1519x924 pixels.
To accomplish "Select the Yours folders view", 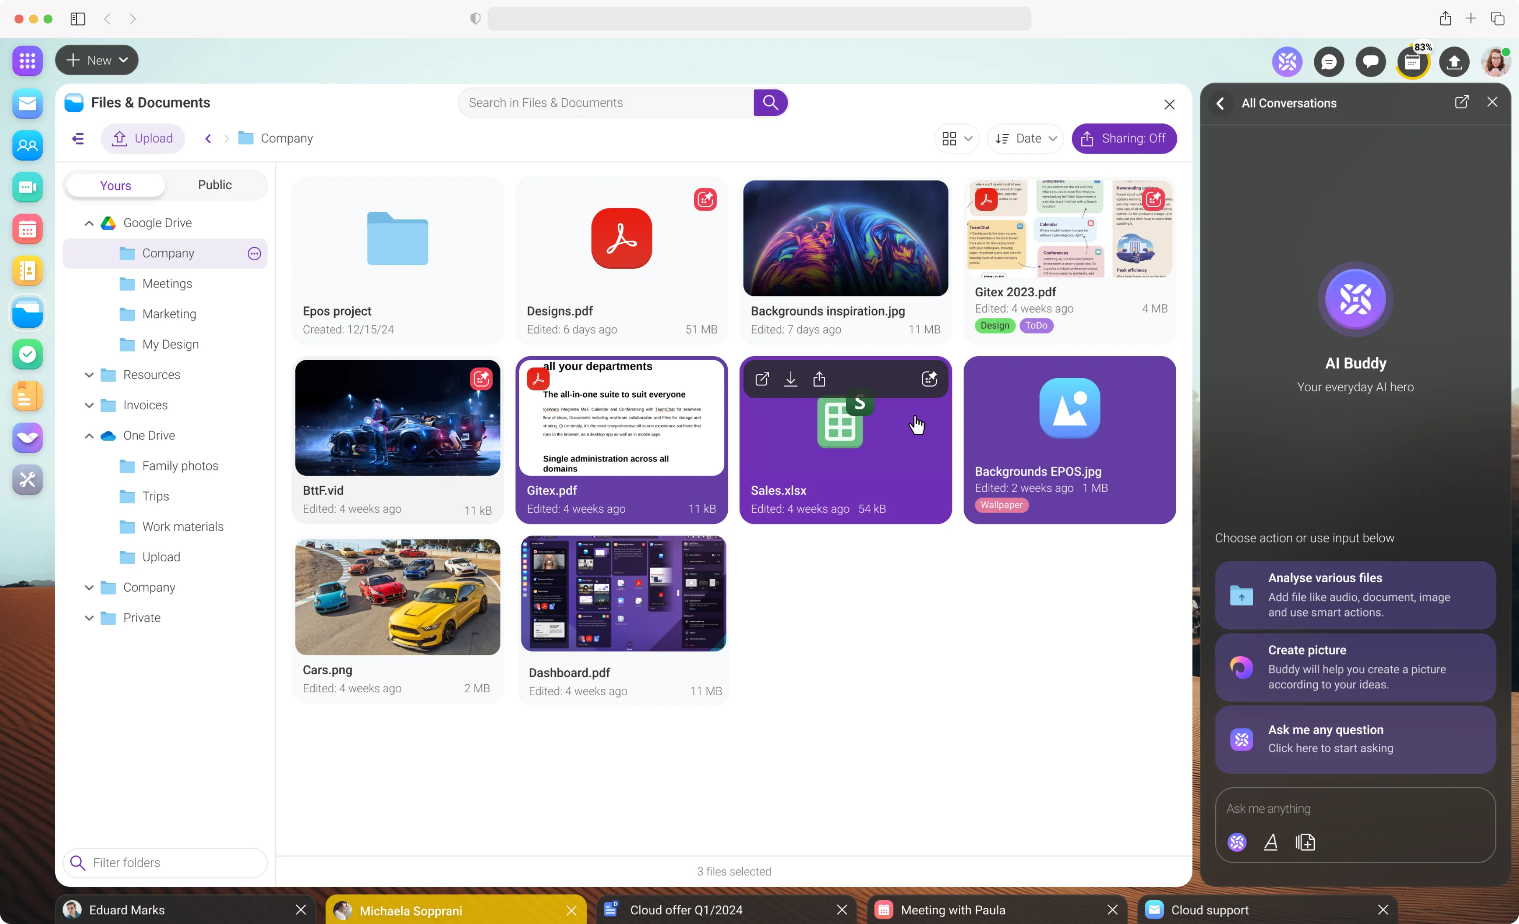I will pos(115,185).
